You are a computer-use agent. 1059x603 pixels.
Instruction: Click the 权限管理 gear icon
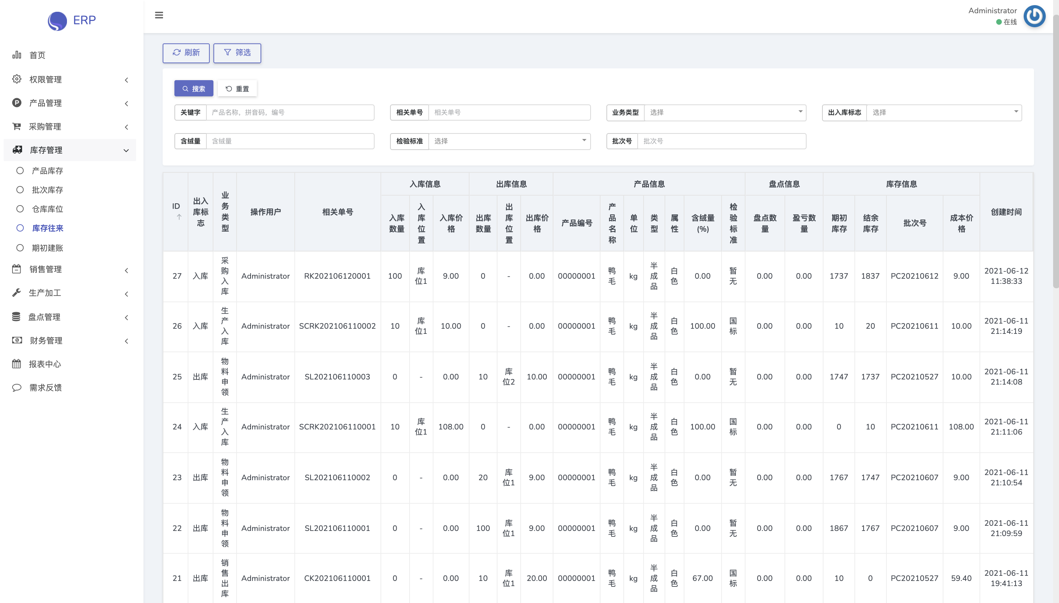[x=17, y=79]
